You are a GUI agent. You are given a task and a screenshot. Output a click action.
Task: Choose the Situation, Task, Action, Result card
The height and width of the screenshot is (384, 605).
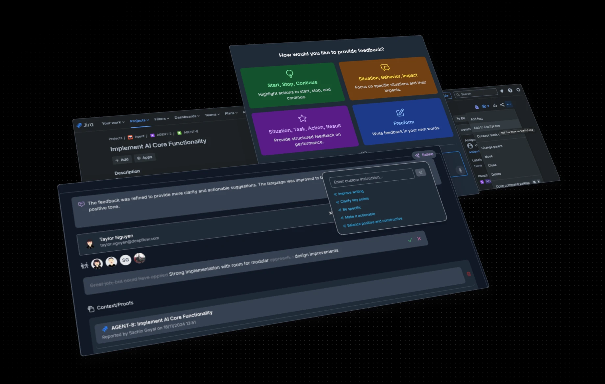pyautogui.click(x=305, y=130)
